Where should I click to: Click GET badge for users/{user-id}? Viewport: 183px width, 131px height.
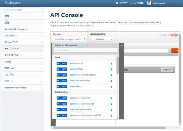[x=62, y=63]
